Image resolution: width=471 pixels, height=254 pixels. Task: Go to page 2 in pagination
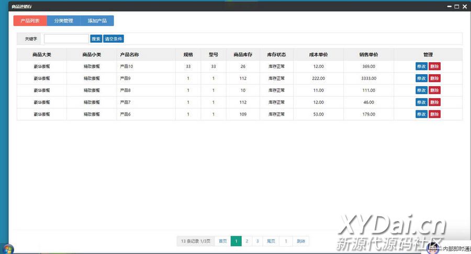click(246, 241)
